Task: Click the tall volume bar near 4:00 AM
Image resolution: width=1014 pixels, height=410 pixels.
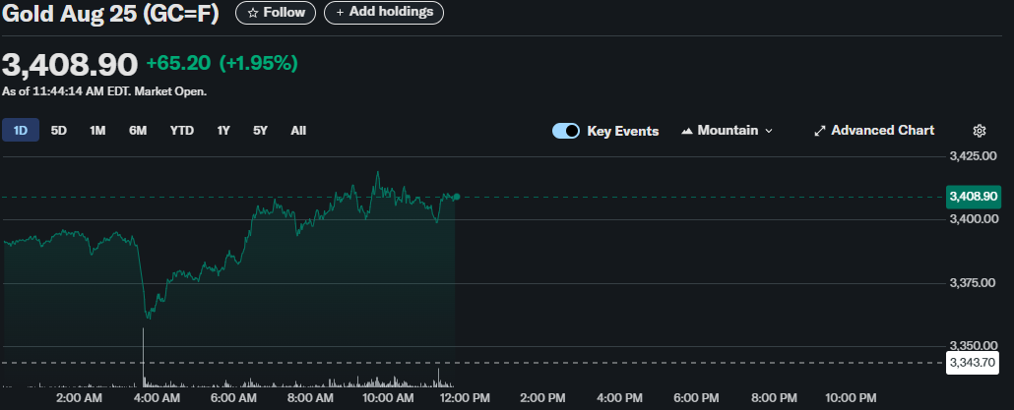Action: pyautogui.click(x=143, y=357)
